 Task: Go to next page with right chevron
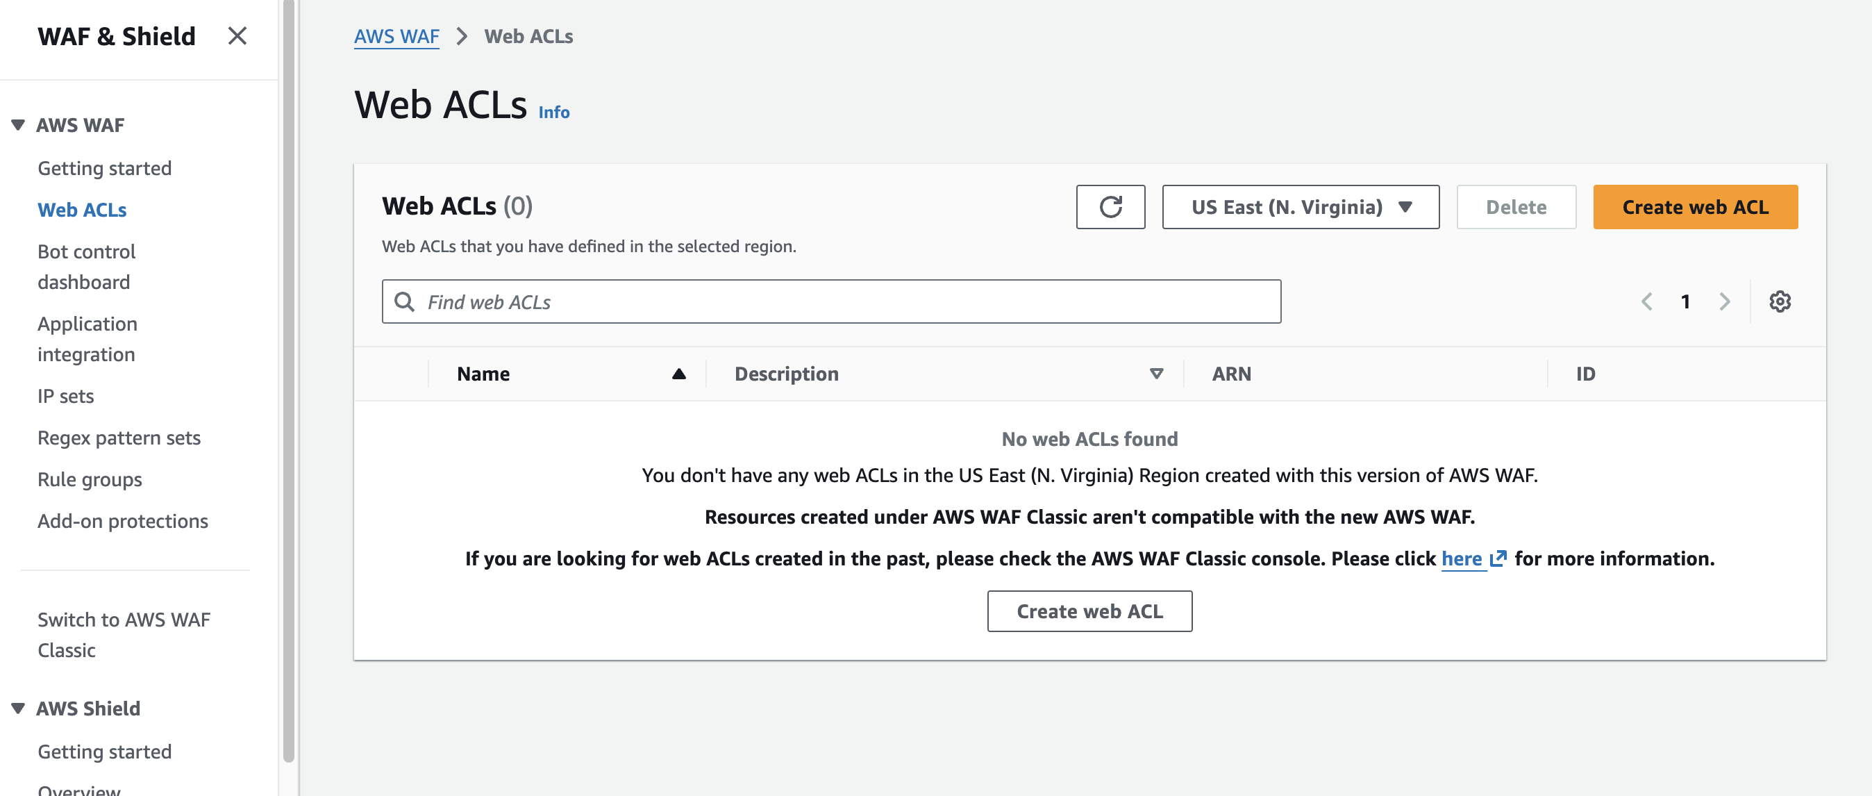1725,301
